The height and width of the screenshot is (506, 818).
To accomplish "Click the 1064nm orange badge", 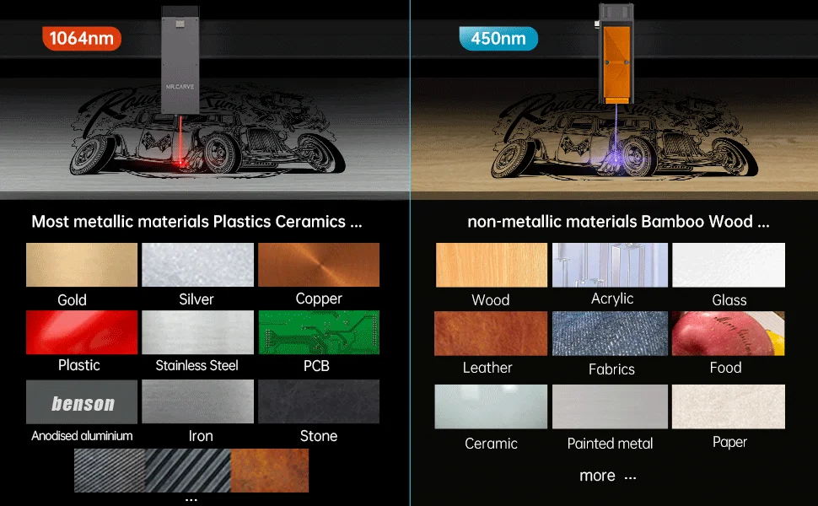I will click(82, 38).
